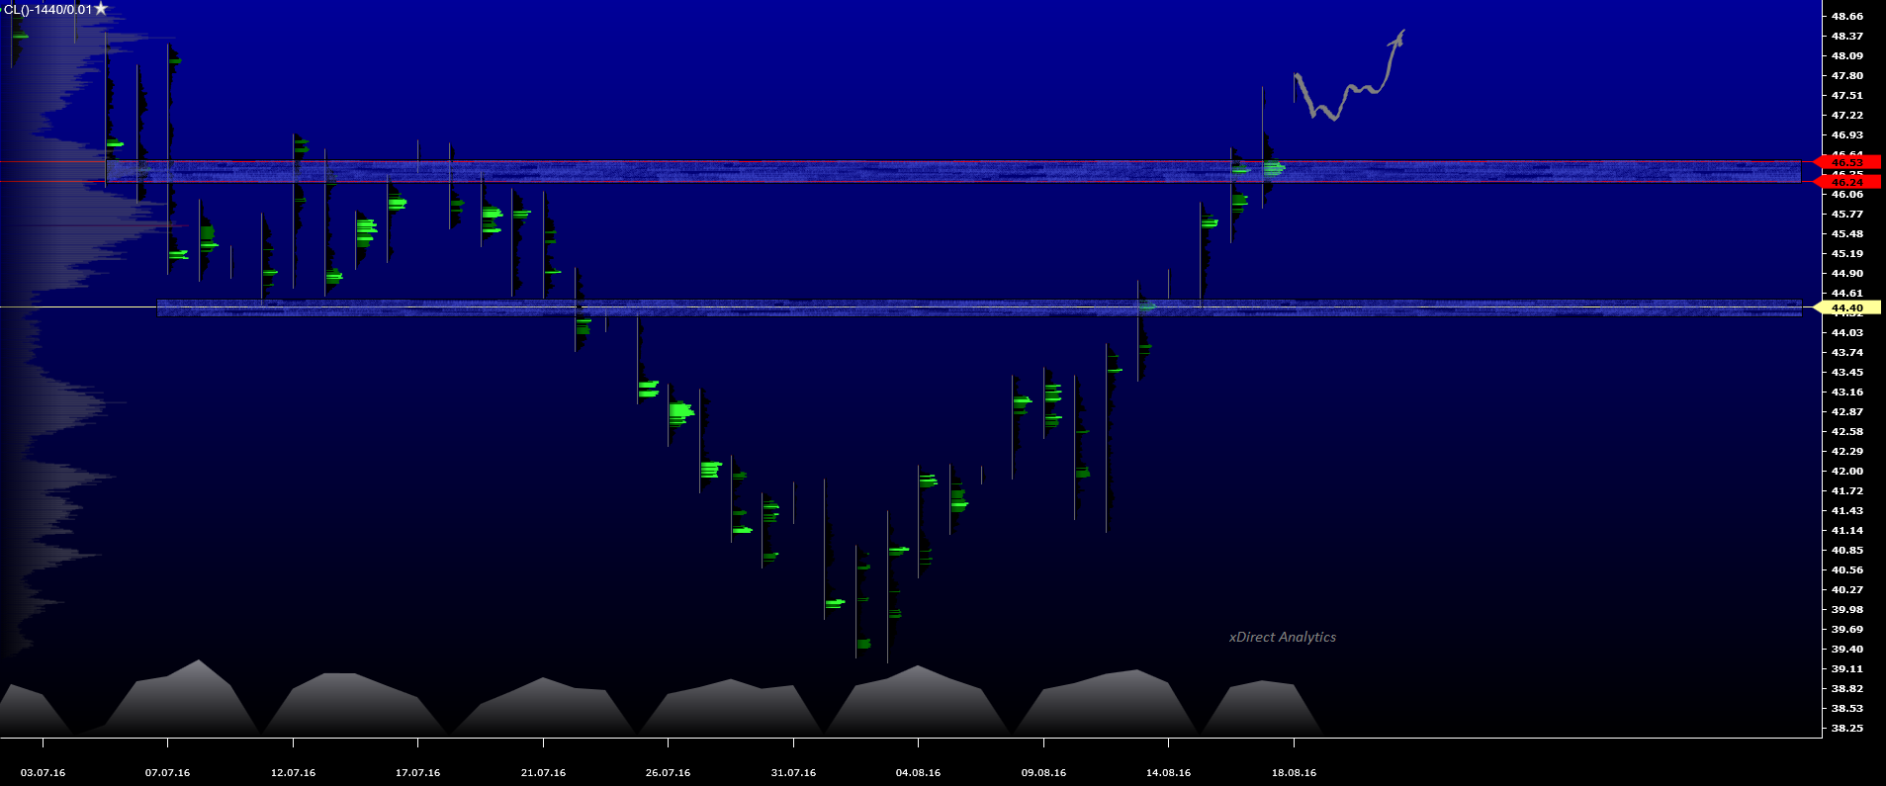The height and width of the screenshot is (786, 1886).
Task: Click the 48.66 price axis label
Action: coord(1846,17)
